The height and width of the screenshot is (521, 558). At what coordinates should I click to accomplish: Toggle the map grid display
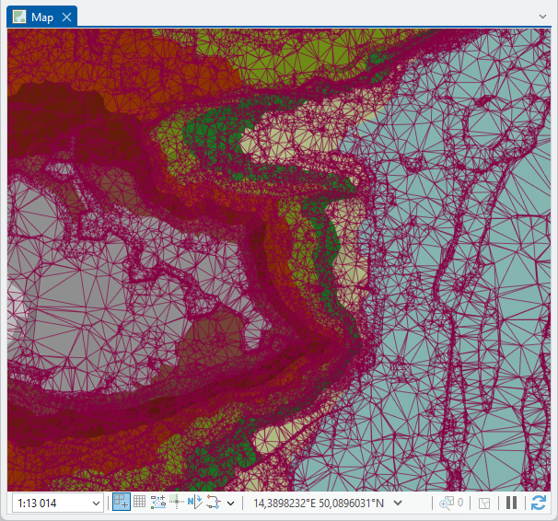click(139, 502)
